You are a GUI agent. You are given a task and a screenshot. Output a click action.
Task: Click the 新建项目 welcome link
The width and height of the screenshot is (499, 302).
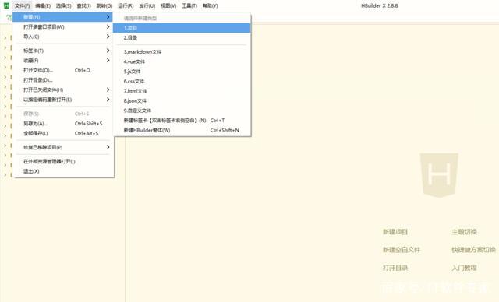click(395, 232)
